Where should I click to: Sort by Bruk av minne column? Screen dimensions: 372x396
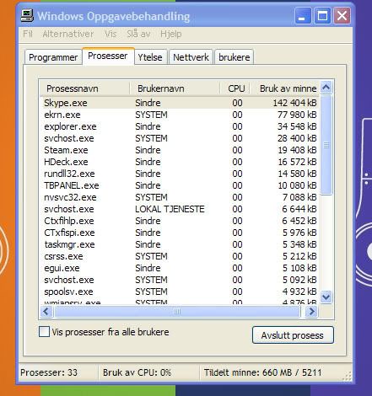click(x=285, y=88)
